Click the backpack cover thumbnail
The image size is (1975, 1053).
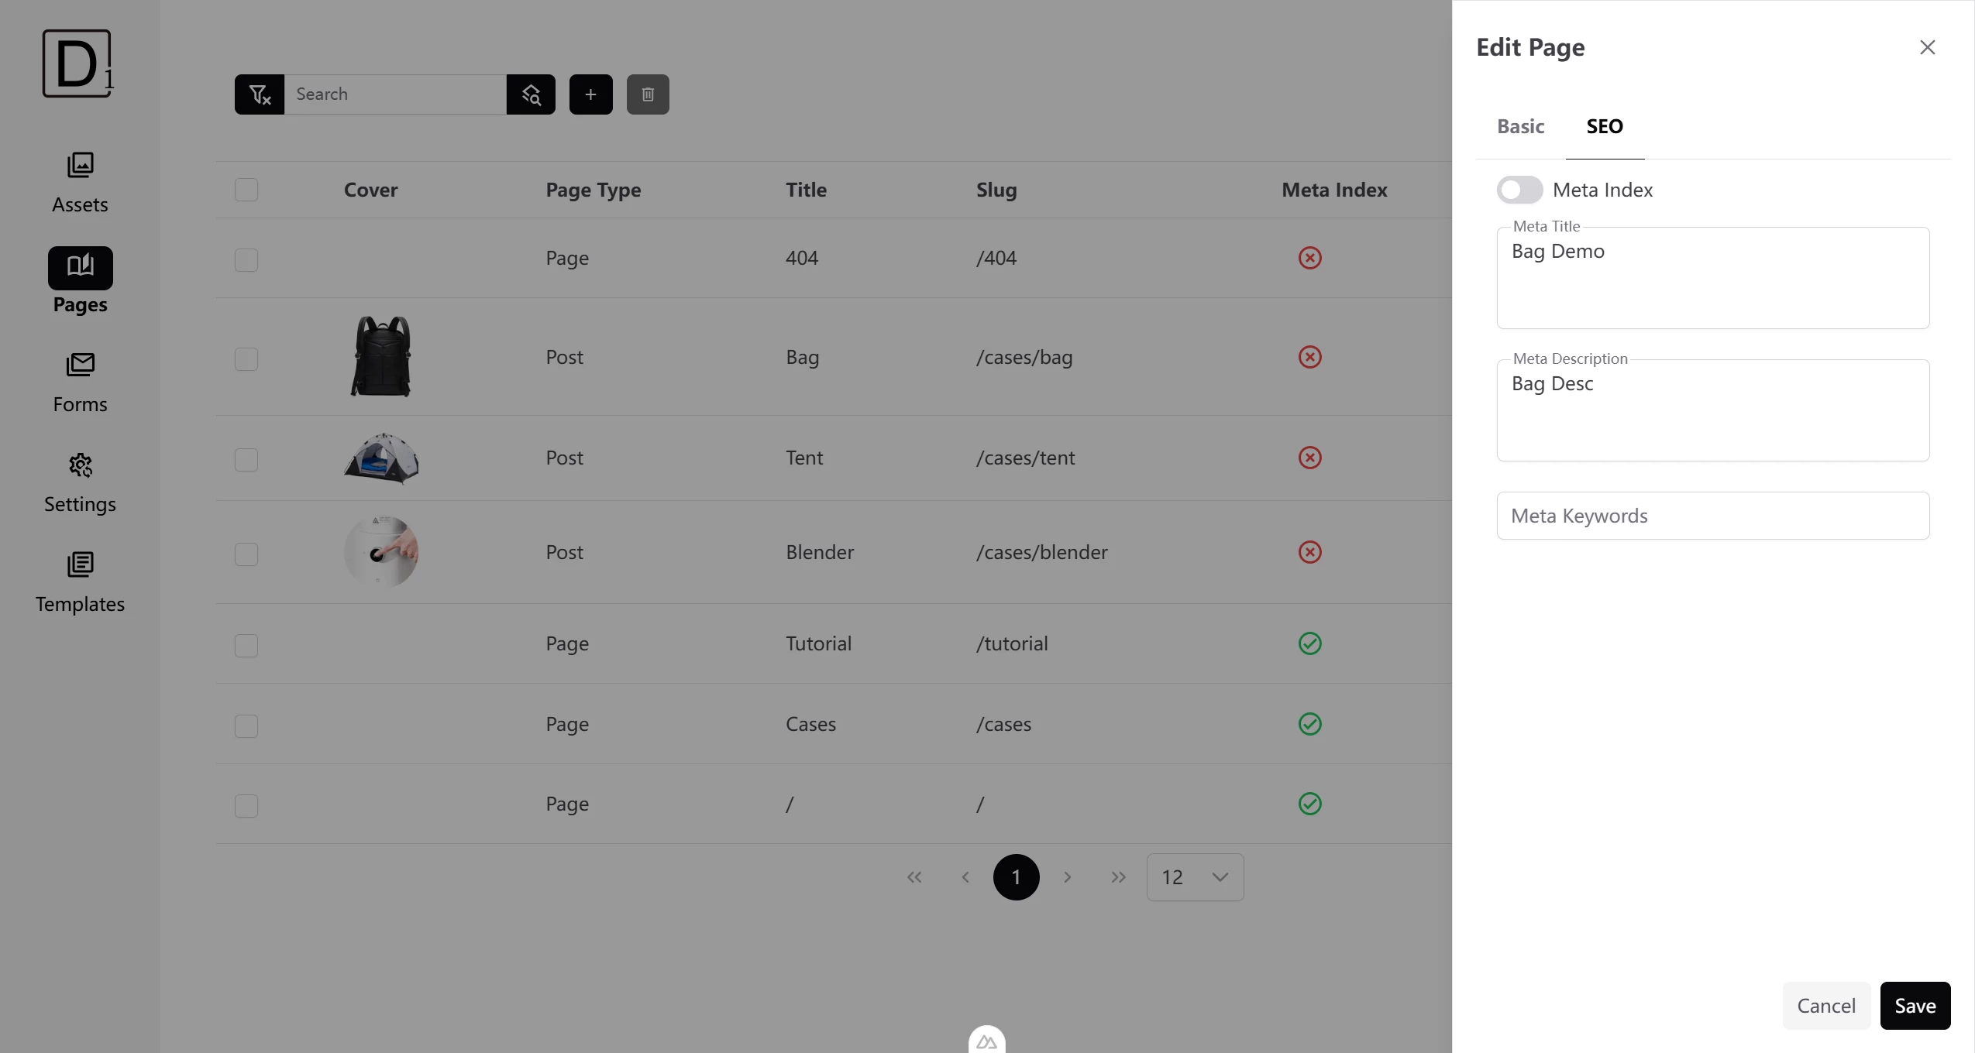(x=381, y=357)
